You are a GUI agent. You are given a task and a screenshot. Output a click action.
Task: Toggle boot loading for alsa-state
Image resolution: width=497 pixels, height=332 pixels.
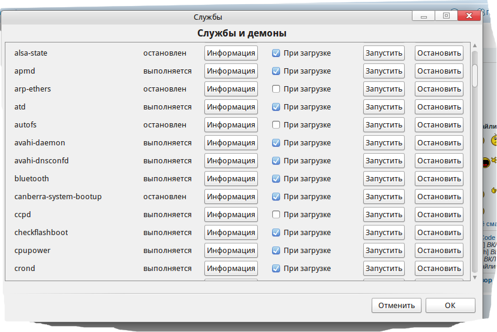(x=276, y=53)
